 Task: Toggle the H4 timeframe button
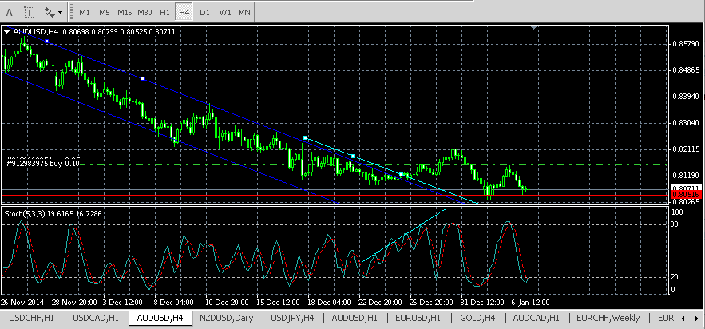coord(184,12)
